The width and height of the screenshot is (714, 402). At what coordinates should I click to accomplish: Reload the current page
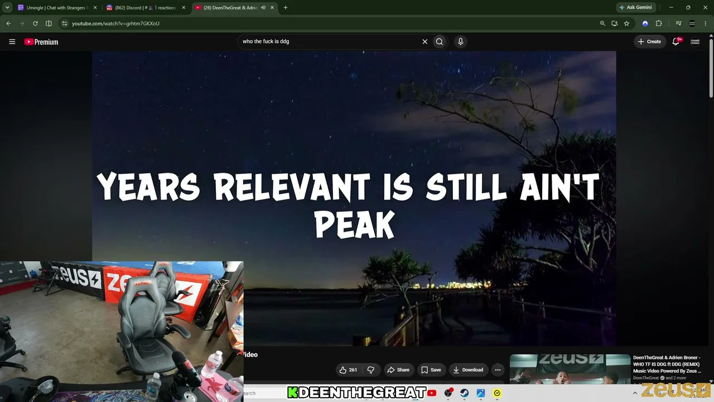coord(35,23)
